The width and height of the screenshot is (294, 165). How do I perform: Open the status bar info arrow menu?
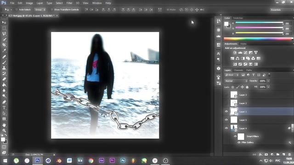click(x=54, y=154)
